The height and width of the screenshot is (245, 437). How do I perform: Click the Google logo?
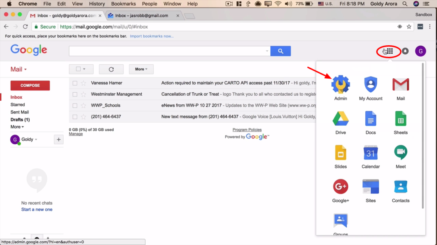point(29,50)
